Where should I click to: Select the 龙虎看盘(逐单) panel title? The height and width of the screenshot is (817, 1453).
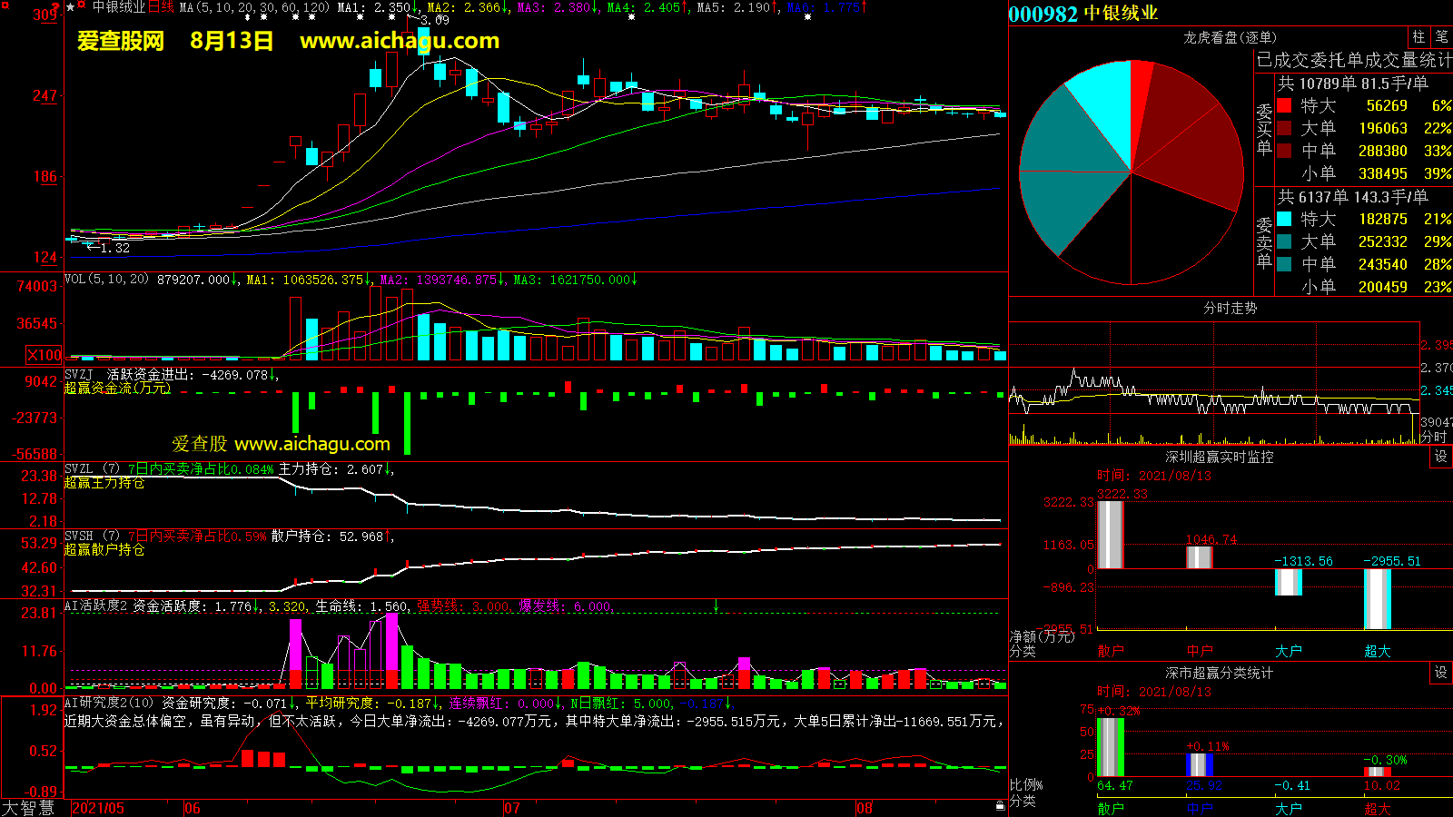[x=1230, y=37]
